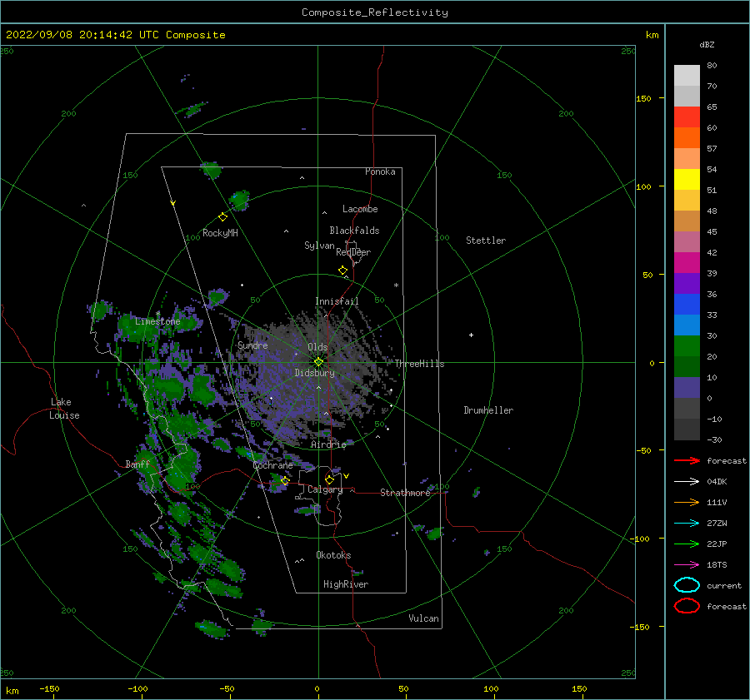Click the cyan 'current' ellipse legend icon

pyautogui.click(x=687, y=585)
